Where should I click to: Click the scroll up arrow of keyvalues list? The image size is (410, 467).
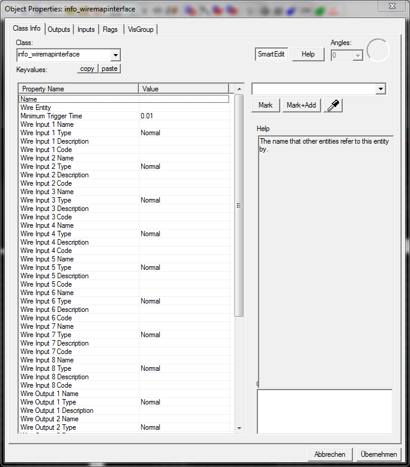[239, 89]
